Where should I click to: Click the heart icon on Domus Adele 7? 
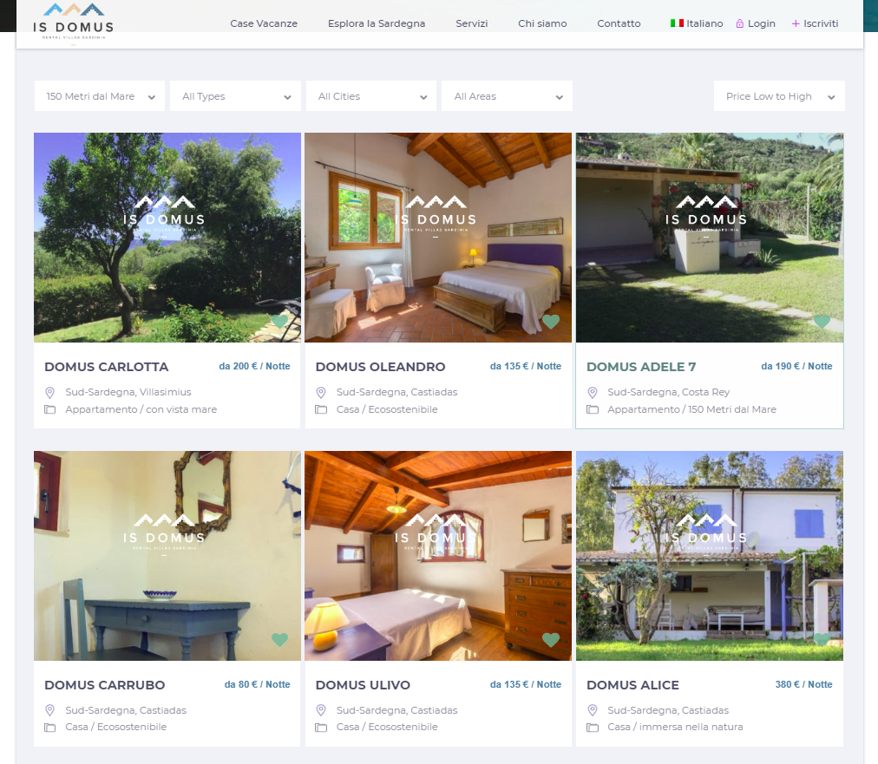point(822,321)
